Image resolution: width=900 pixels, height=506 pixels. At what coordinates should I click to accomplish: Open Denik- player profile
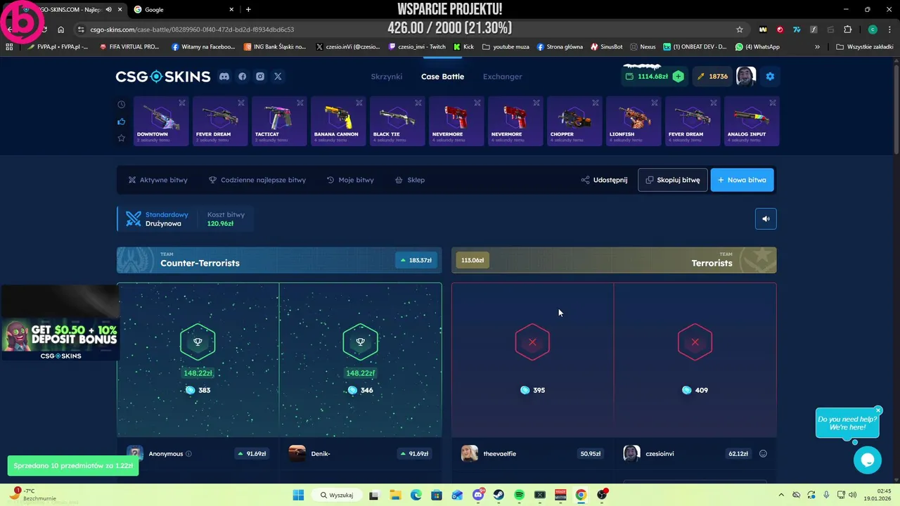tap(320, 454)
